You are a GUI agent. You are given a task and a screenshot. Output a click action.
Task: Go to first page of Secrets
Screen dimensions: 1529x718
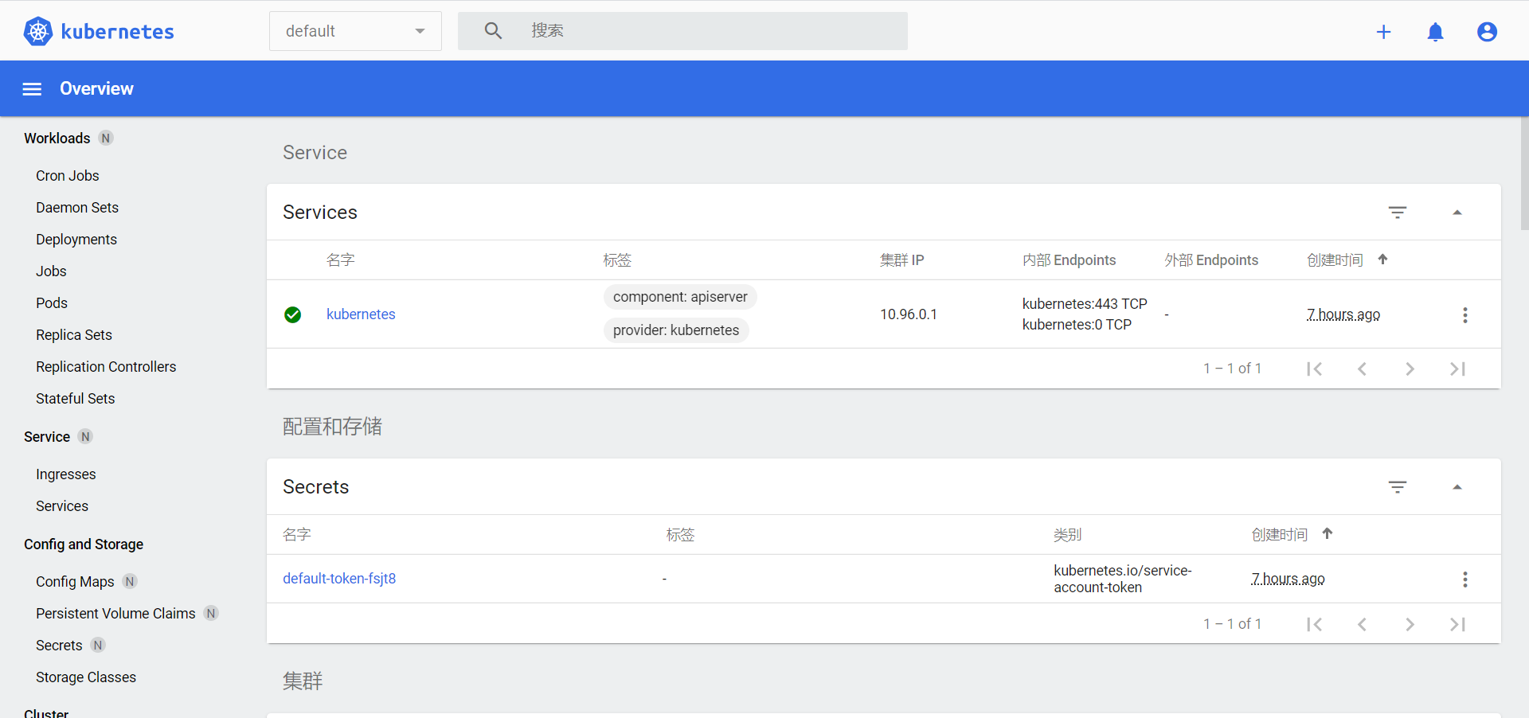[x=1314, y=624]
